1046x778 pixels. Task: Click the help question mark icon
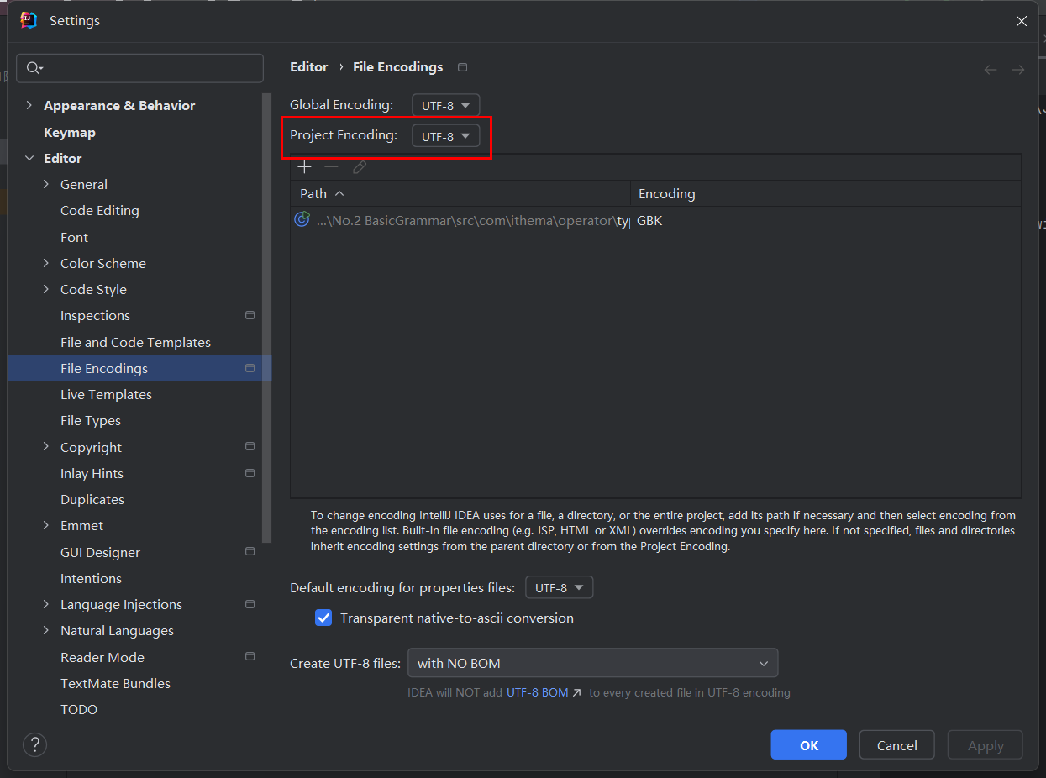(34, 744)
